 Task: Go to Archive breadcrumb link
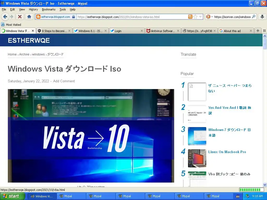point(24,54)
